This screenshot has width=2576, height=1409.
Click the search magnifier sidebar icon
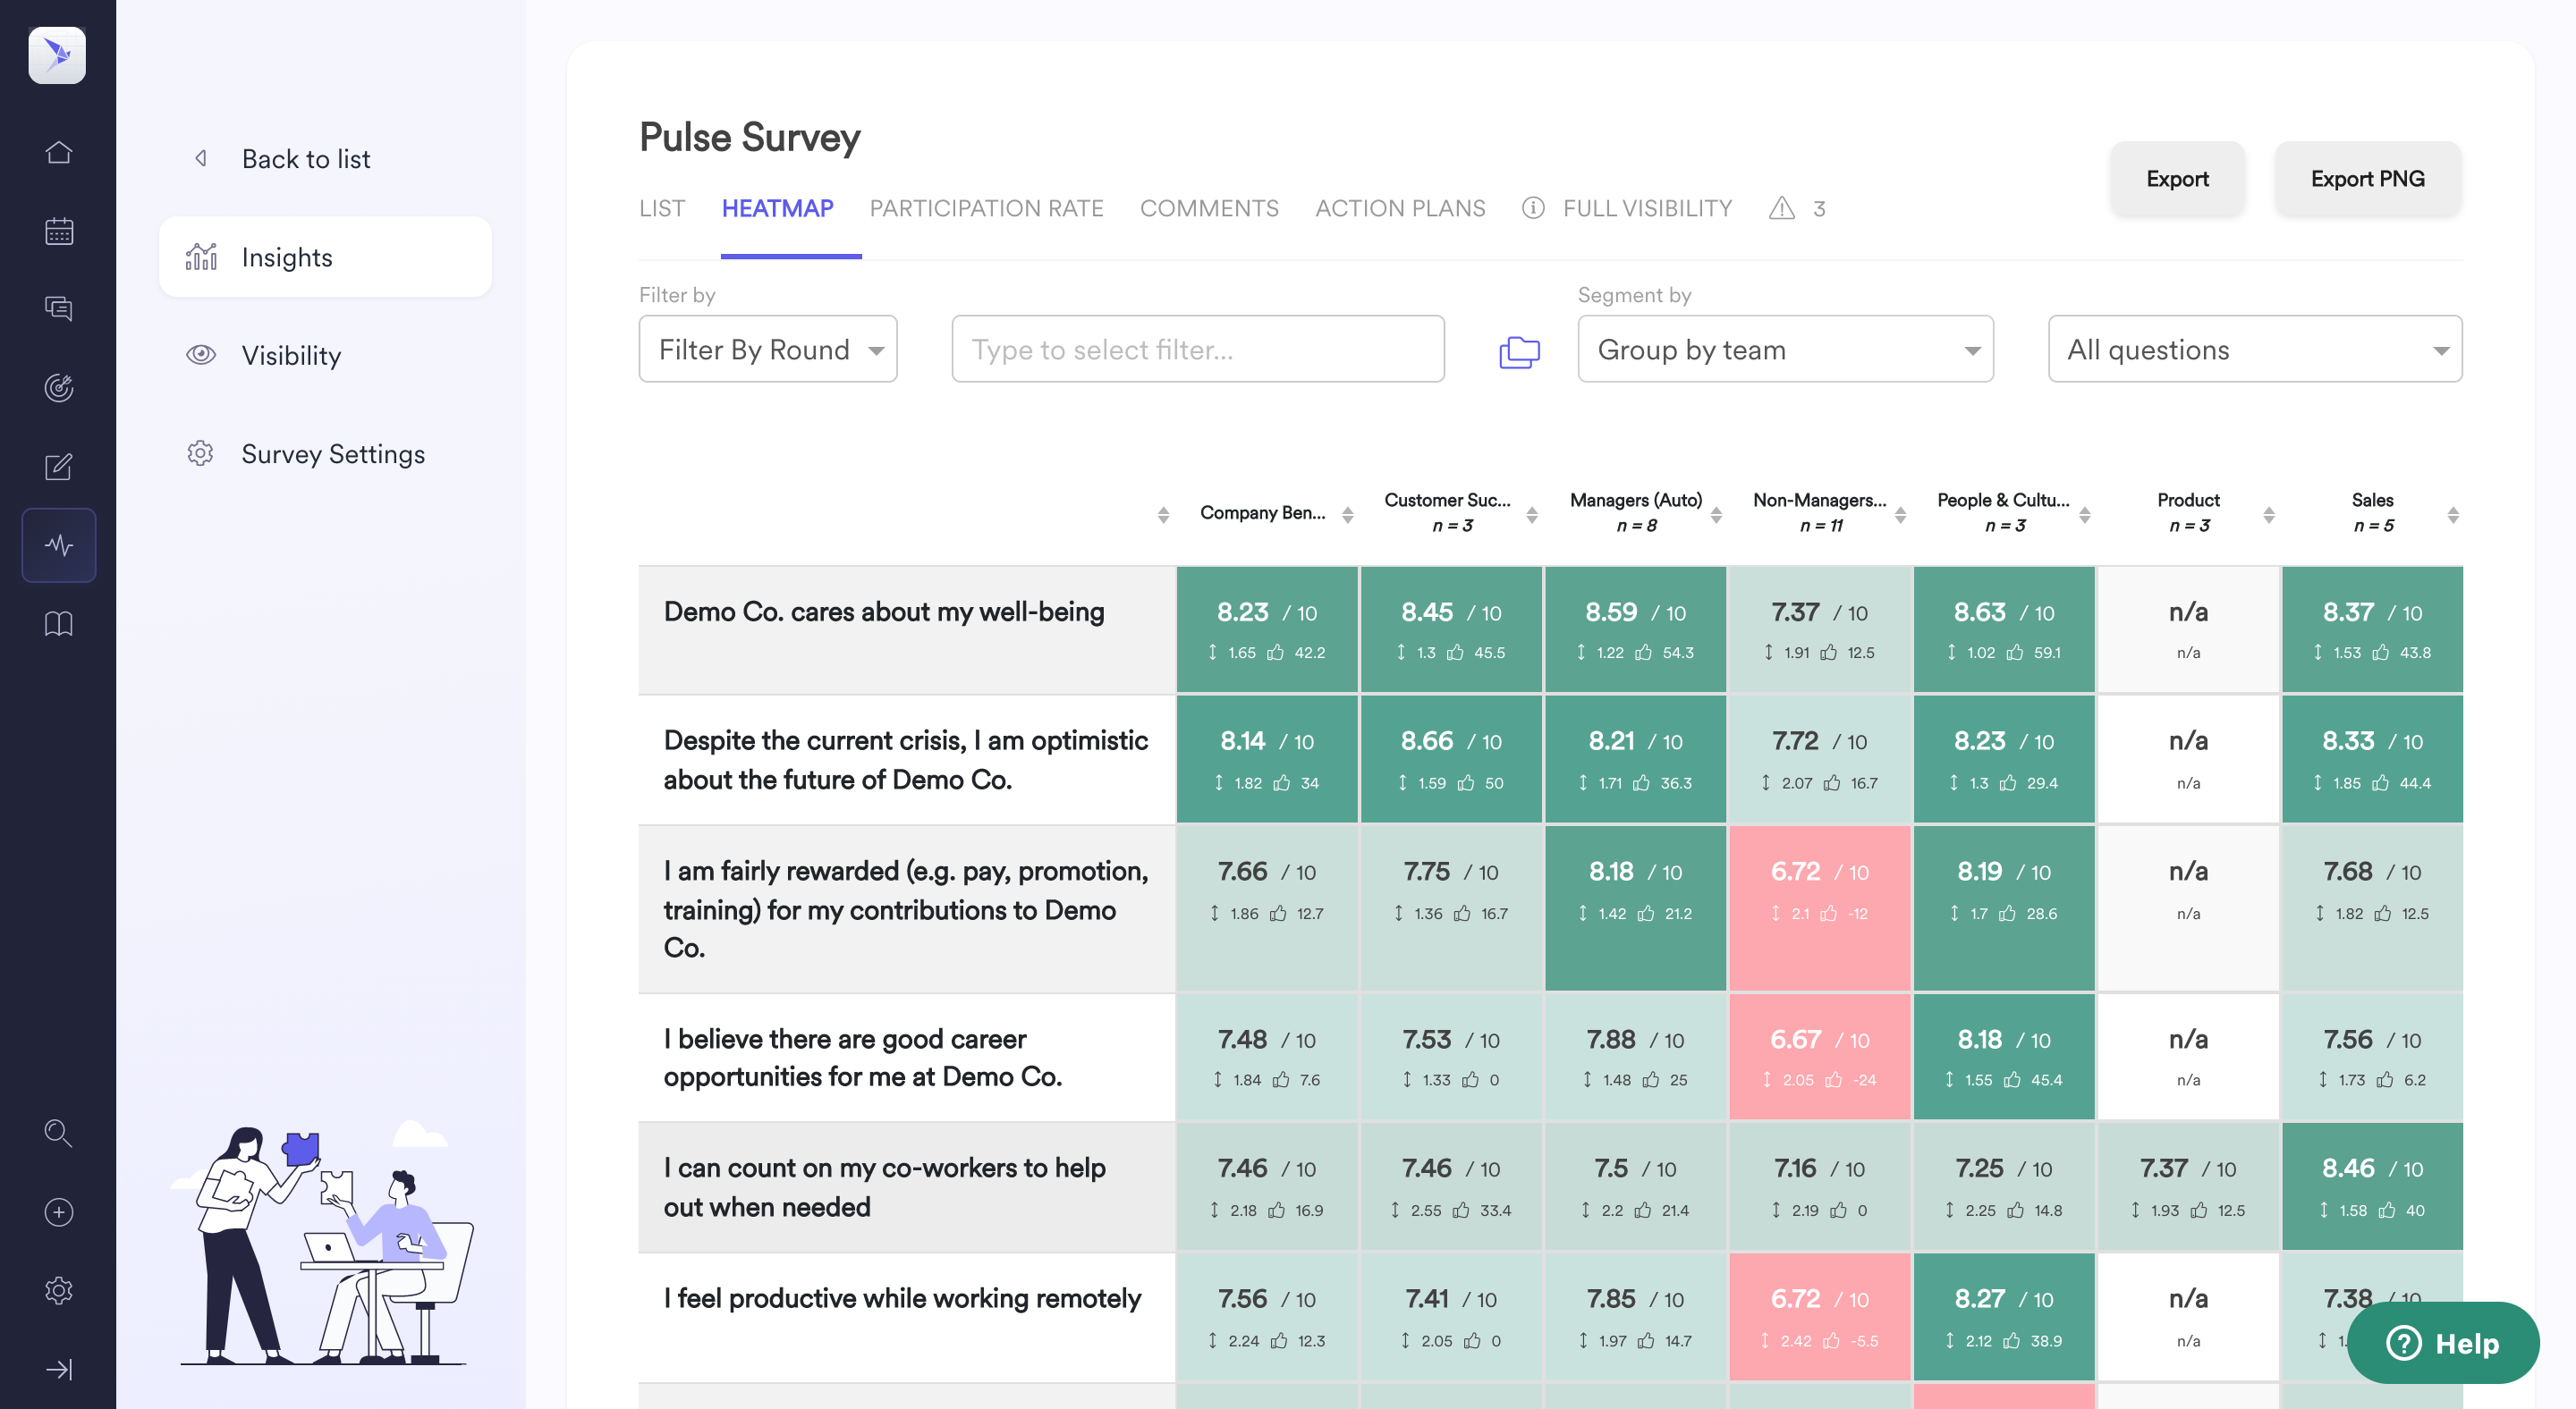[x=58, y=1134]
